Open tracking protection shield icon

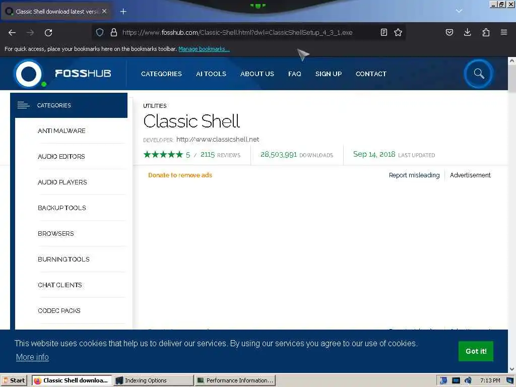(100, 32)
